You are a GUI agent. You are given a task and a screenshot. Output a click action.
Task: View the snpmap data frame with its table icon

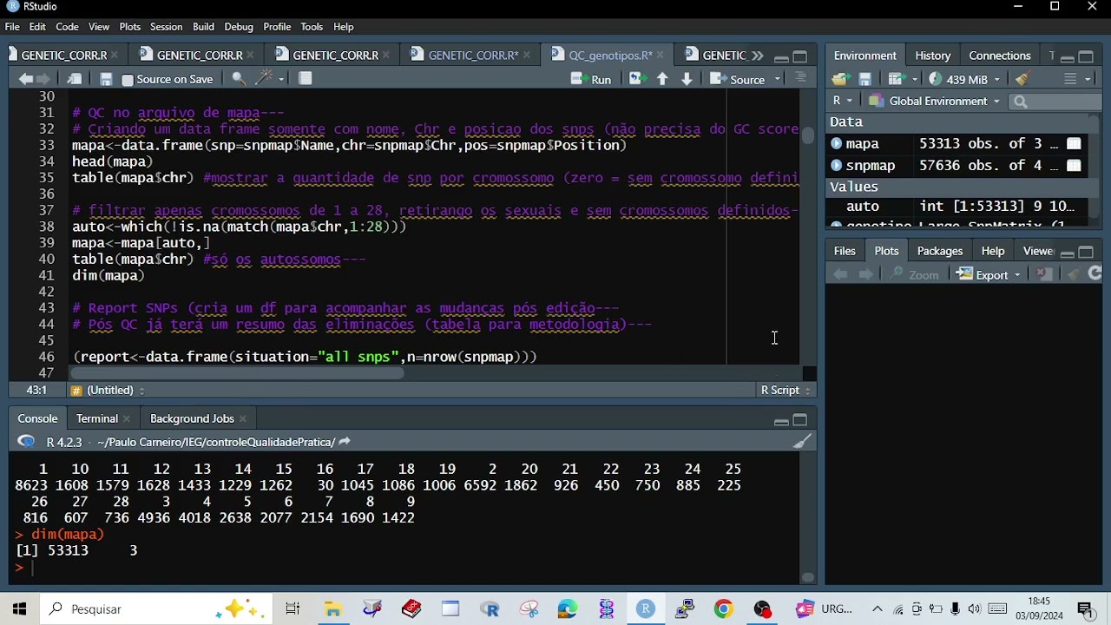point(1074,166)
